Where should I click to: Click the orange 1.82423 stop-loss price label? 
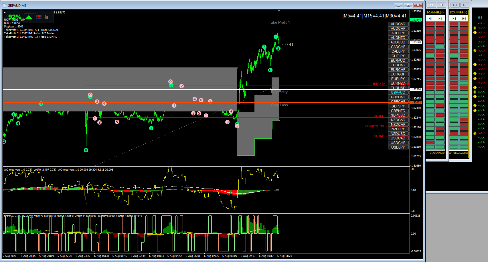pos(416,103)
